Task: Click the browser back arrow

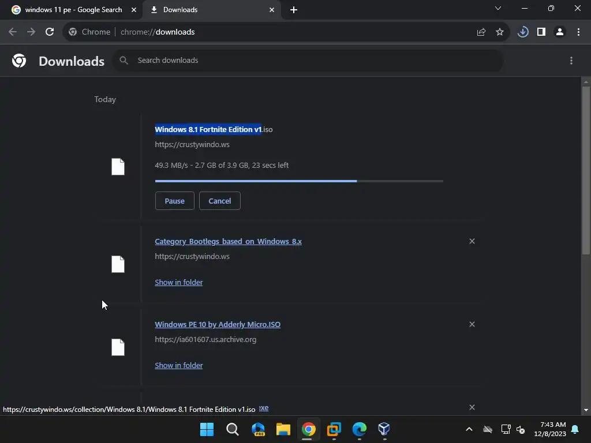Action: click(x=13, y=32)
